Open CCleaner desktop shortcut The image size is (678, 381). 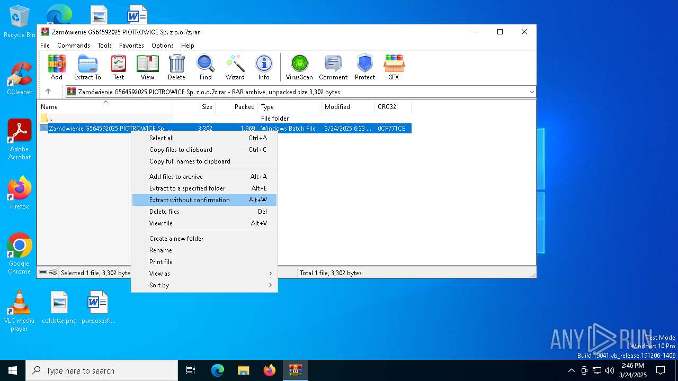pyautogui.click(x=20, y=78)
